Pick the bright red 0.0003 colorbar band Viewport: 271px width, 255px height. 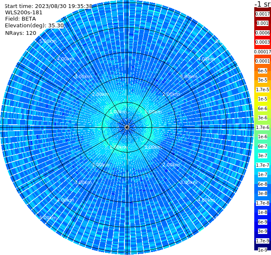pos(263,42)
